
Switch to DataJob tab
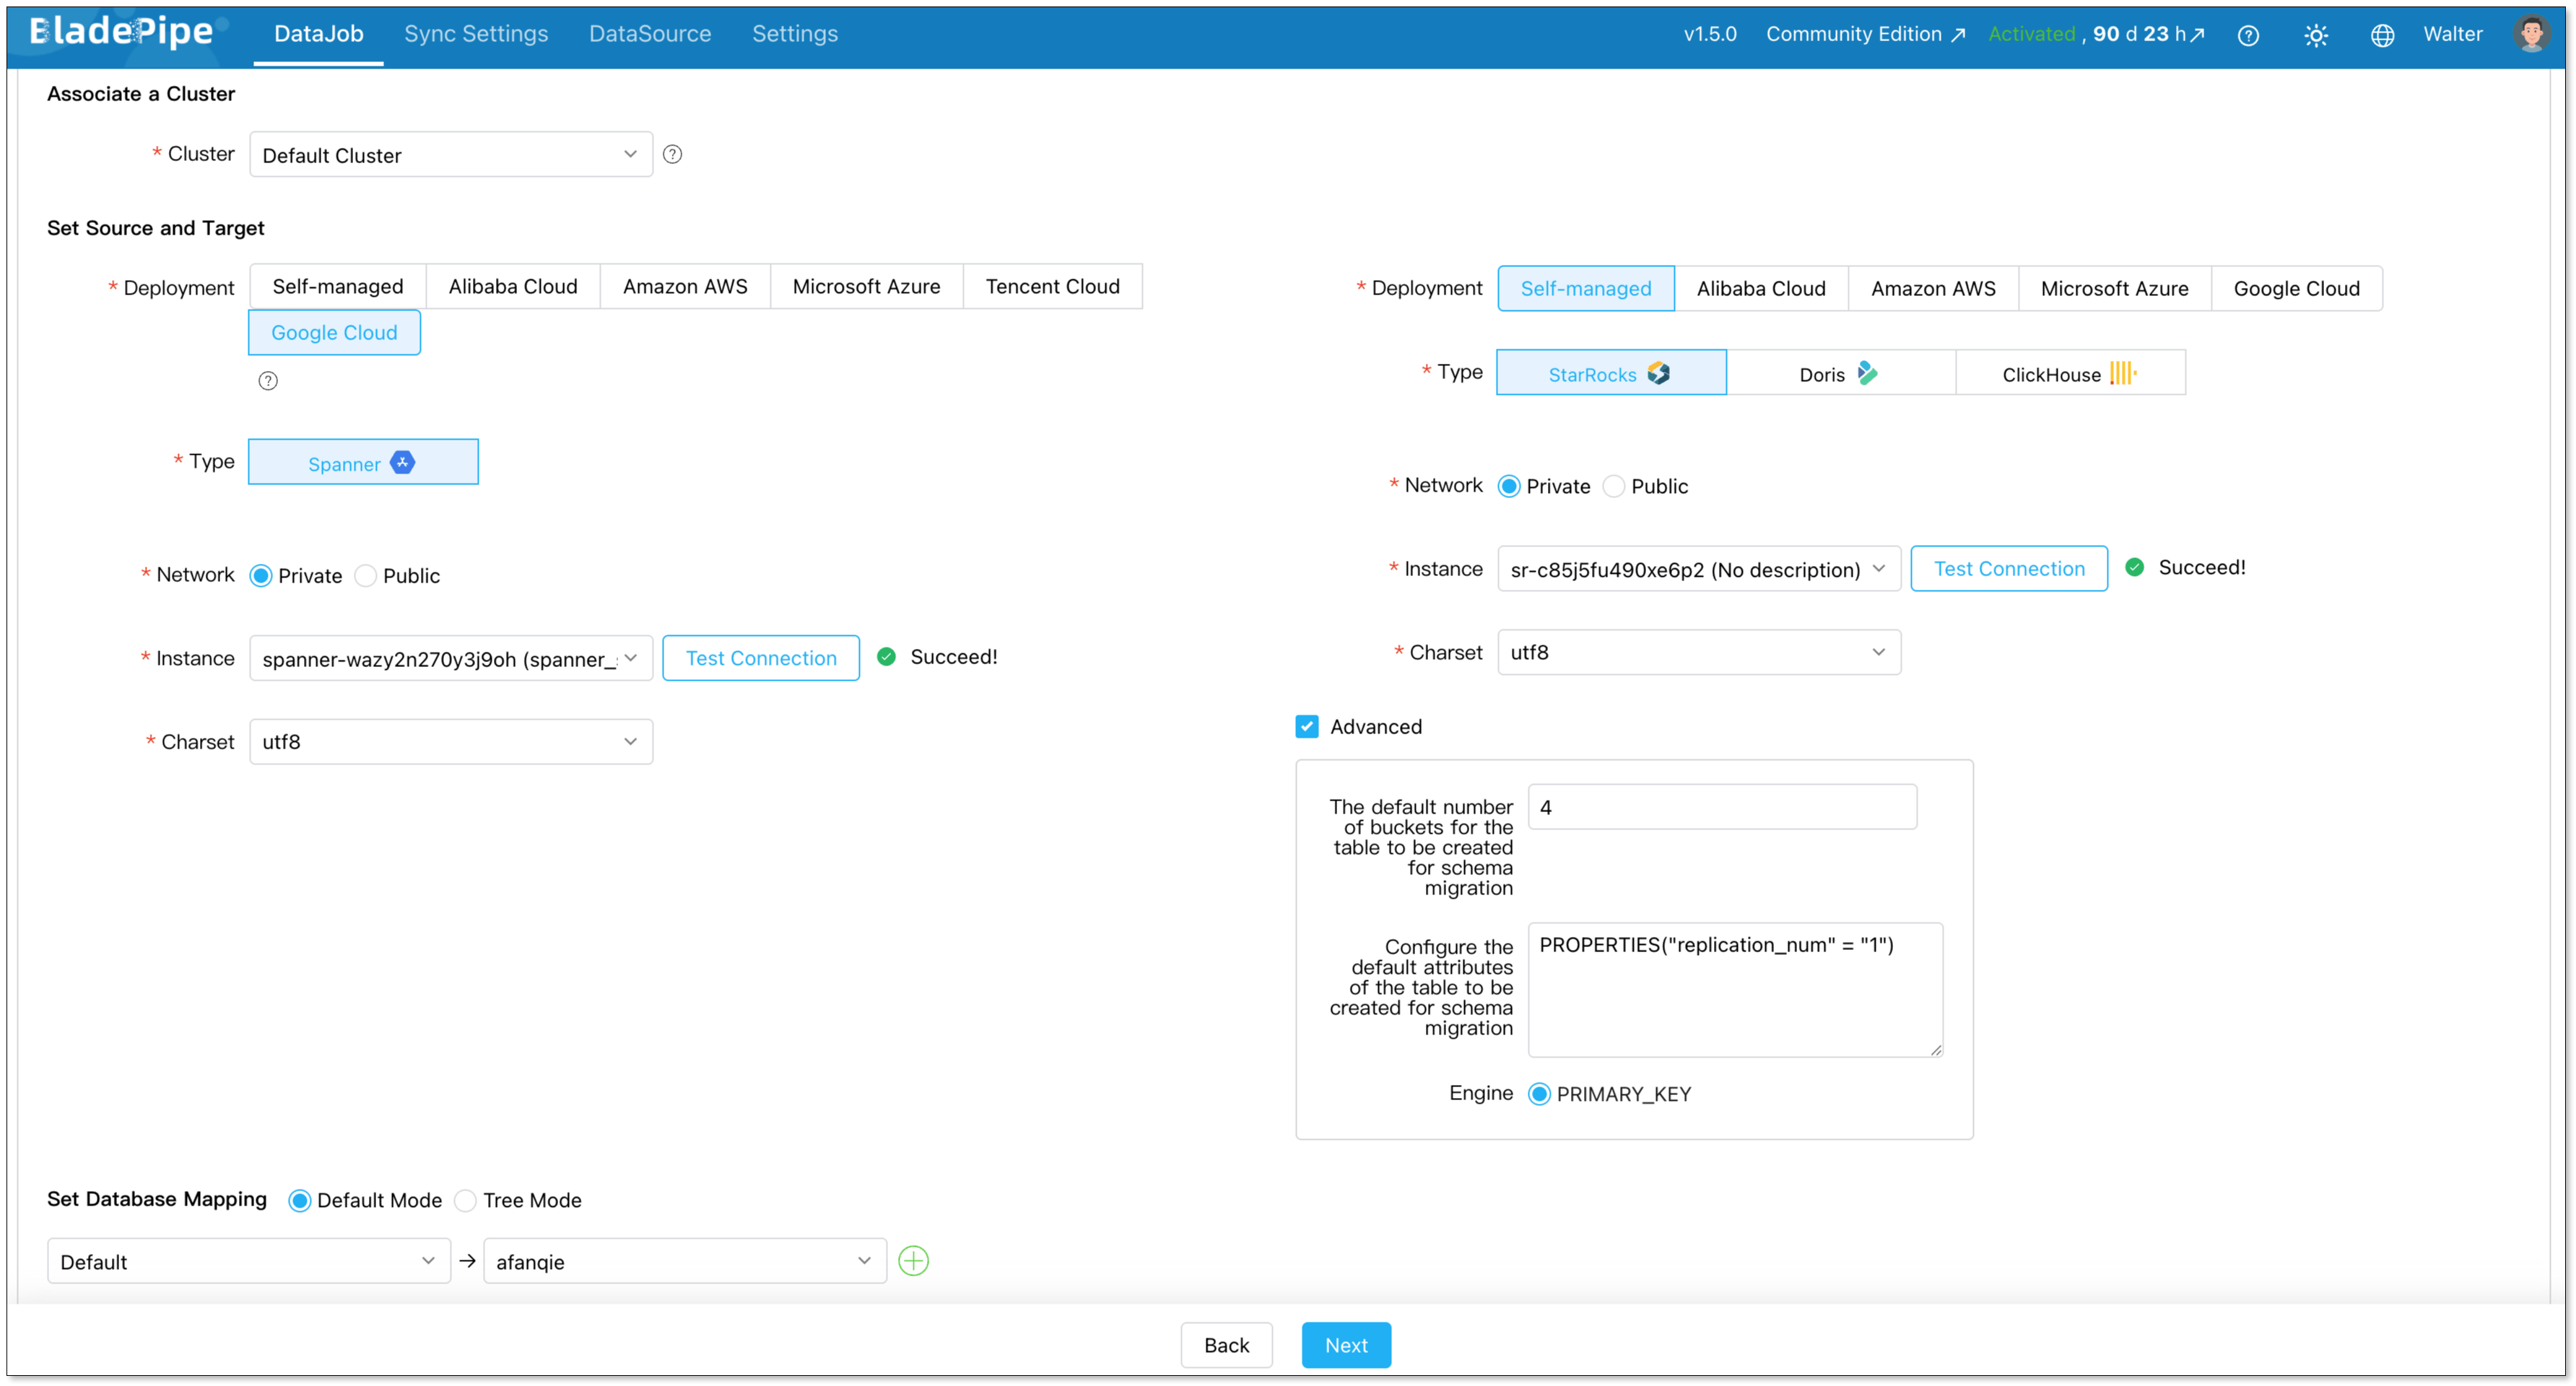318,34
